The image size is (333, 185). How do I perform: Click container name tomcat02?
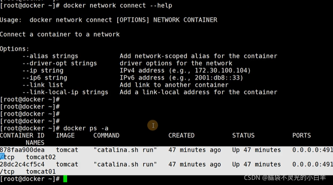[x=41, y=157]
